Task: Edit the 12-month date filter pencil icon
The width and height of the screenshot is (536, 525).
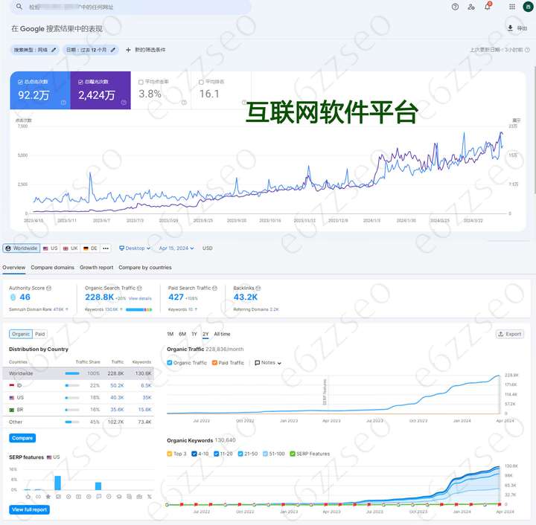Action: [113, 50]
